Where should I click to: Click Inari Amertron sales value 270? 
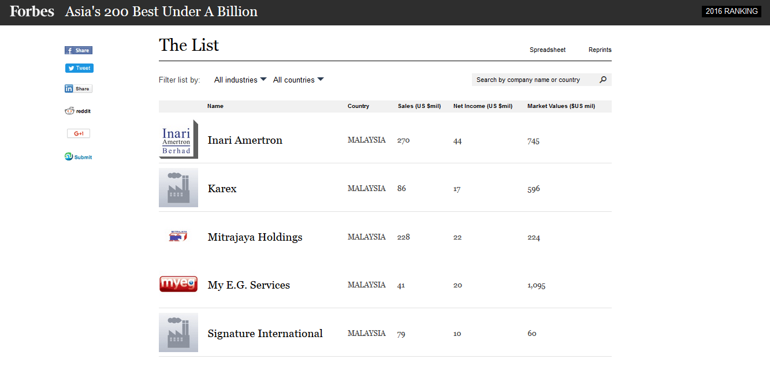pos(404,140)
